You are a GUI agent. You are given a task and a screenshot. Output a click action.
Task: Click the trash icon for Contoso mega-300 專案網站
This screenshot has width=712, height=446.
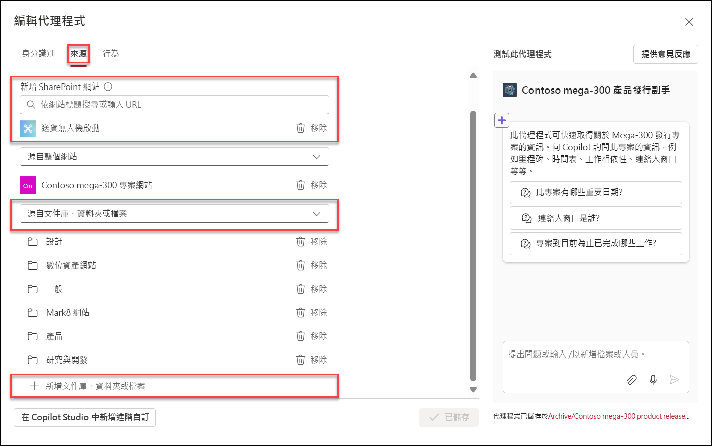(300, 185)
